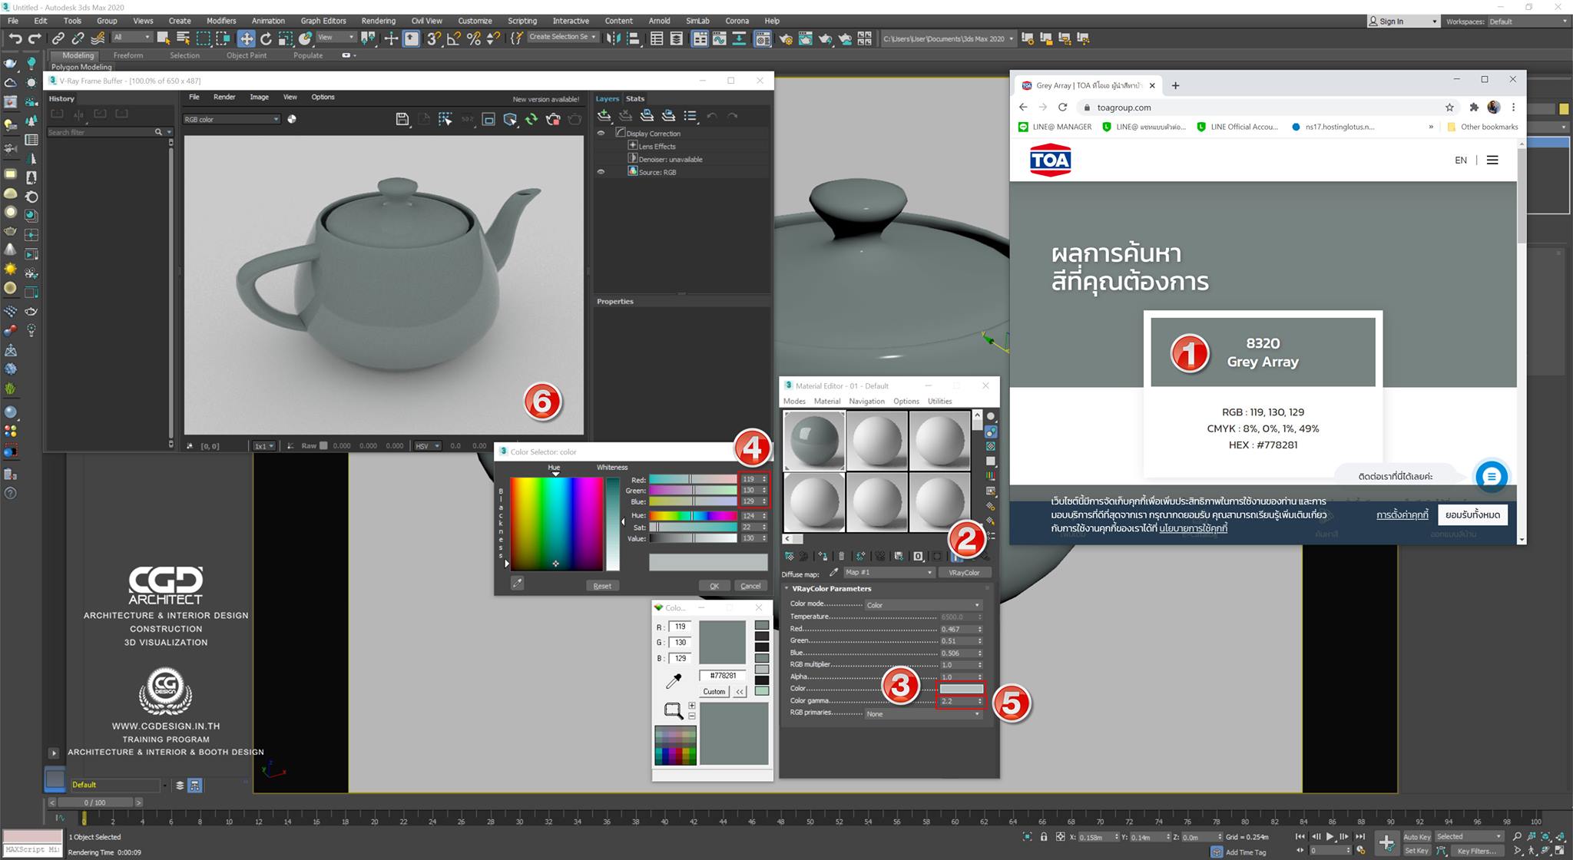Click the delete material trash icon
The height and width of the screenshot is (860, 1573).
[x=841, y=556]
